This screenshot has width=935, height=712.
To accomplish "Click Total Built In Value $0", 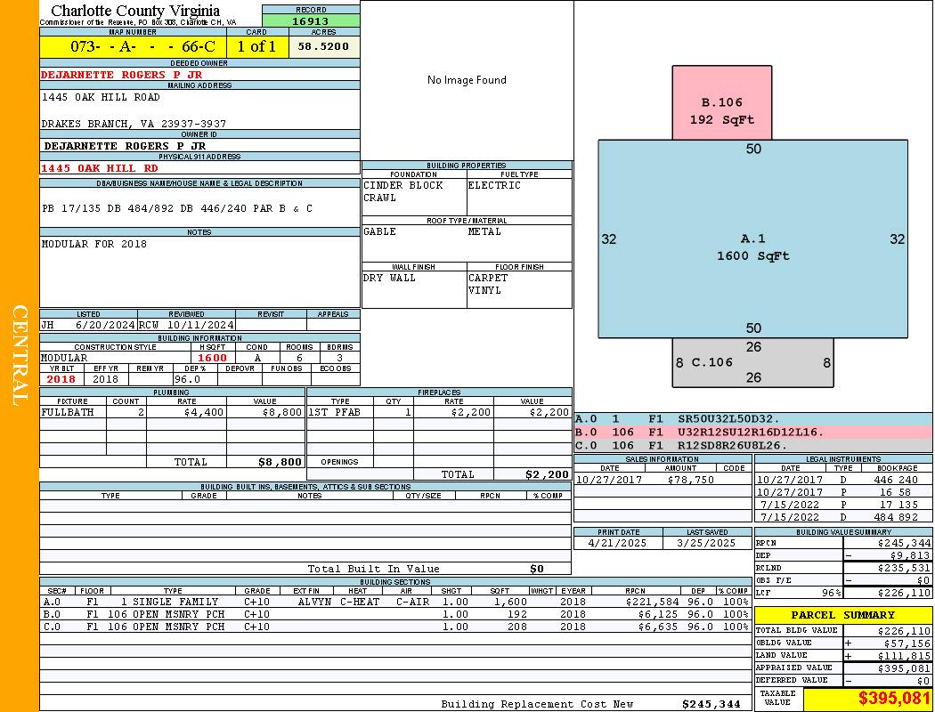I will click(x=537, y=569).
